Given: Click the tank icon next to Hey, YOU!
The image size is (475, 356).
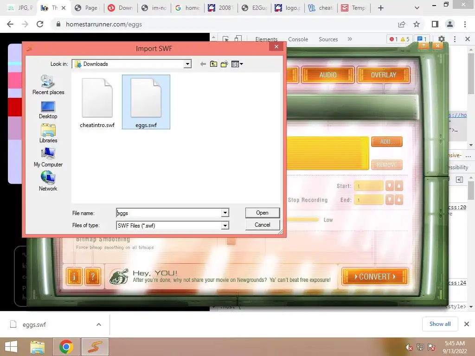Looking at the screenshot, I should (x=119, y=276).
